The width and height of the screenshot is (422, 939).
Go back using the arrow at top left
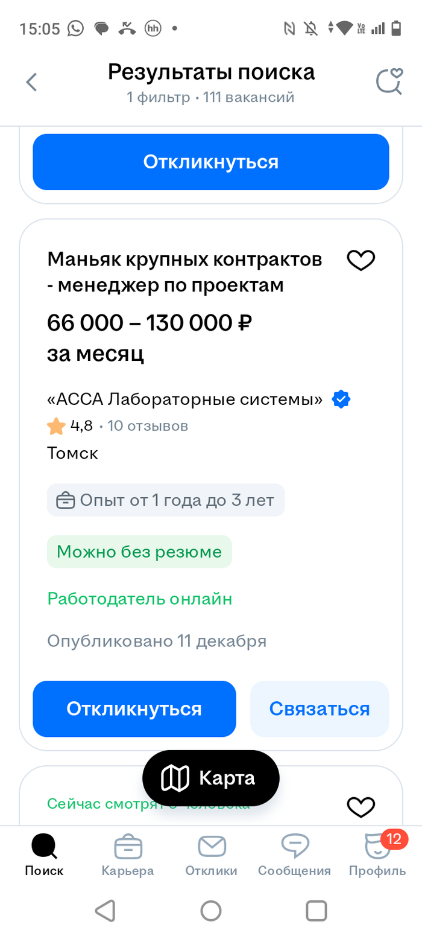[x=31, y=82]
